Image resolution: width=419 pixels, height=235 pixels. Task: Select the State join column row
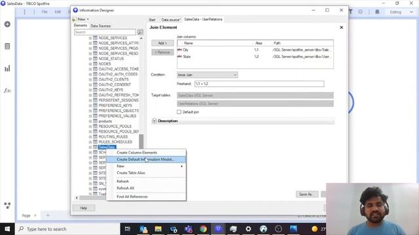255,57
